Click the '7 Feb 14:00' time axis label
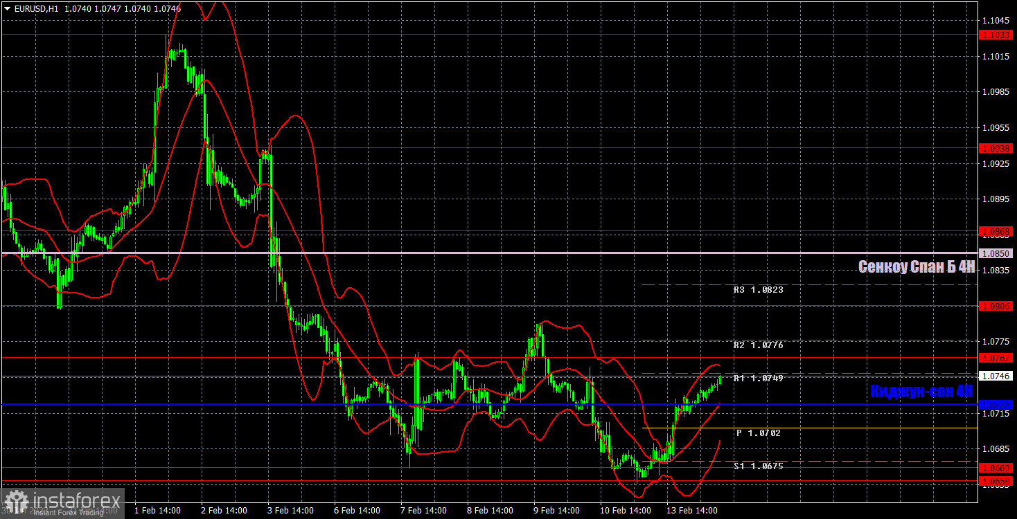Viewport: 1017px width, 519px height. coord(423,511)
